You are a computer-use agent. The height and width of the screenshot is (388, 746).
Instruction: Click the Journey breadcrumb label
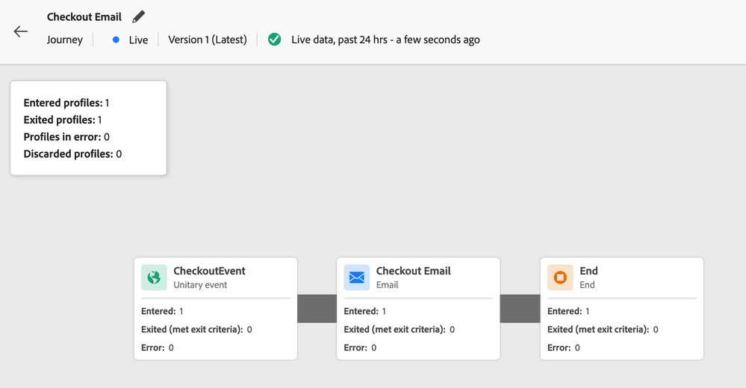pyautogui.click(x=64, y=40)
